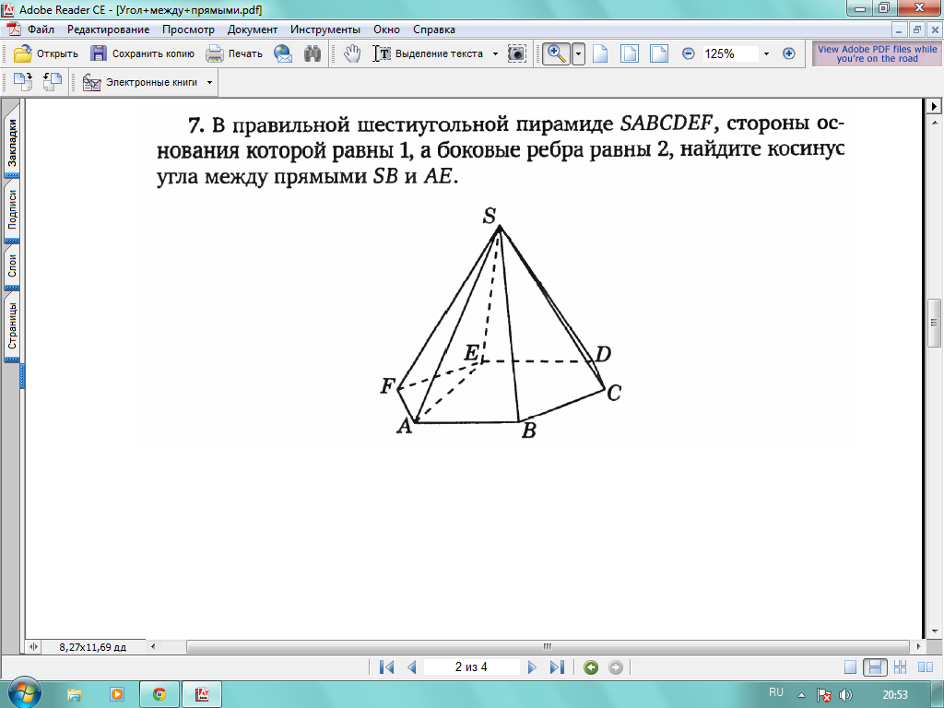Expand the Электронные книги dropdown arrow
This screenshot has height=708, width=944.
pyautogui.click(x=209, y=82)
